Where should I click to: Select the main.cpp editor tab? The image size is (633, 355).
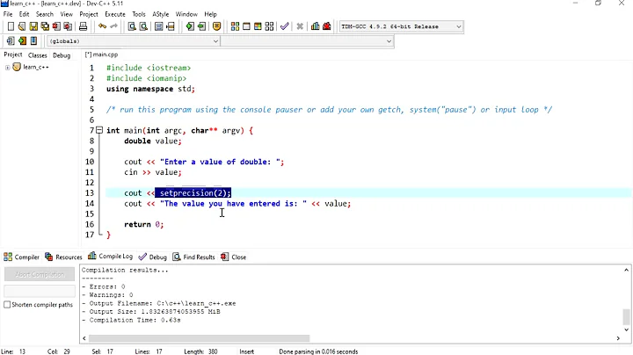[101, 54]
